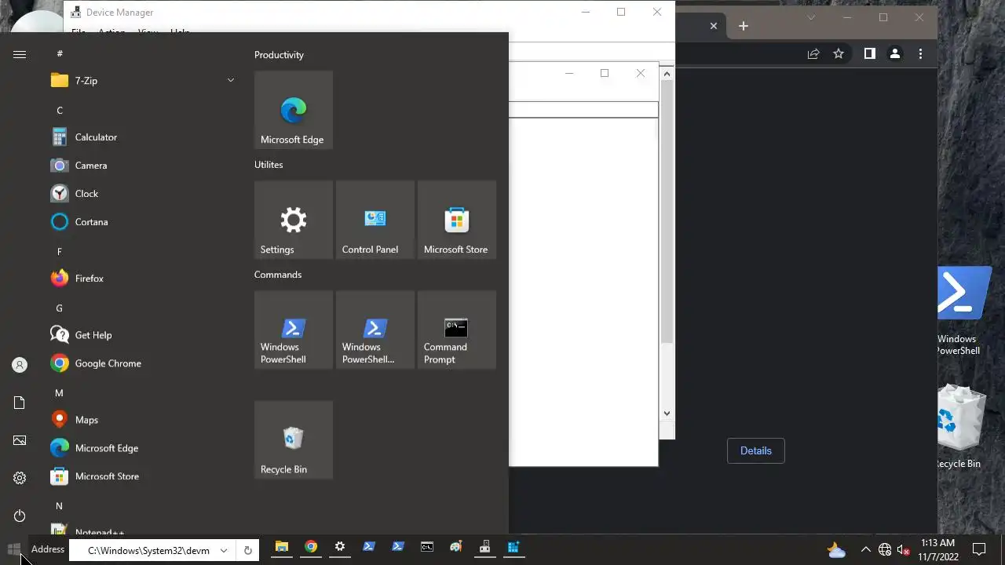1005x565 pixels.
Task: Click the Commands group heading
Action: coord(278,275)
